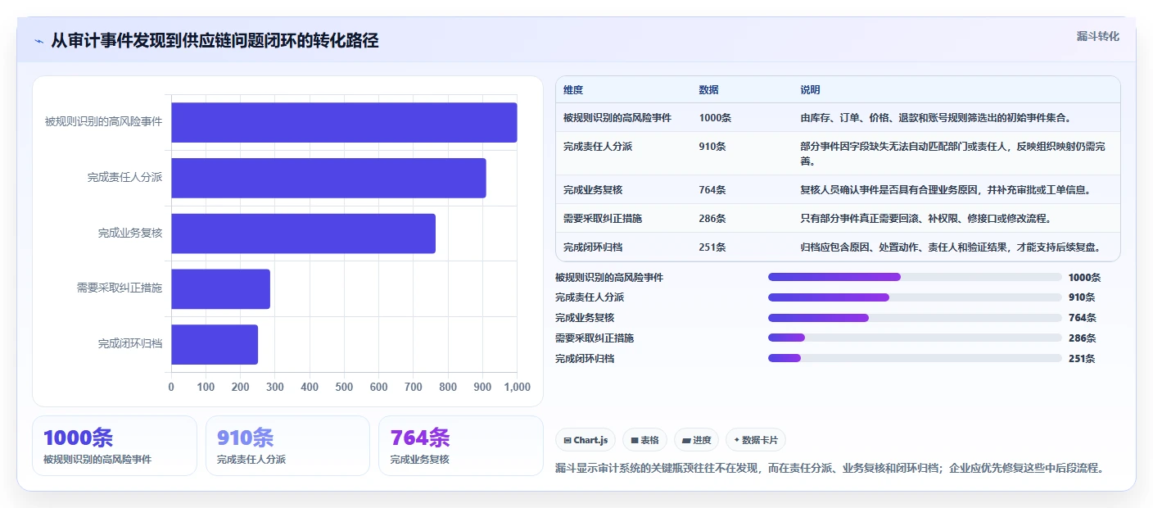Click the 251条 progress bar
1153x508 pixels.
(x=915, y=358)
